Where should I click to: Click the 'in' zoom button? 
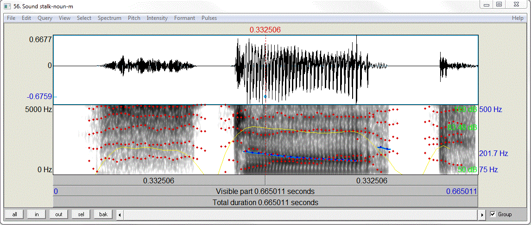point(37,214)
